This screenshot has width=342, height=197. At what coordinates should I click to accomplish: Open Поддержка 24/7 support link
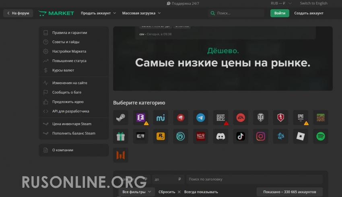click(x=183, y=4)
